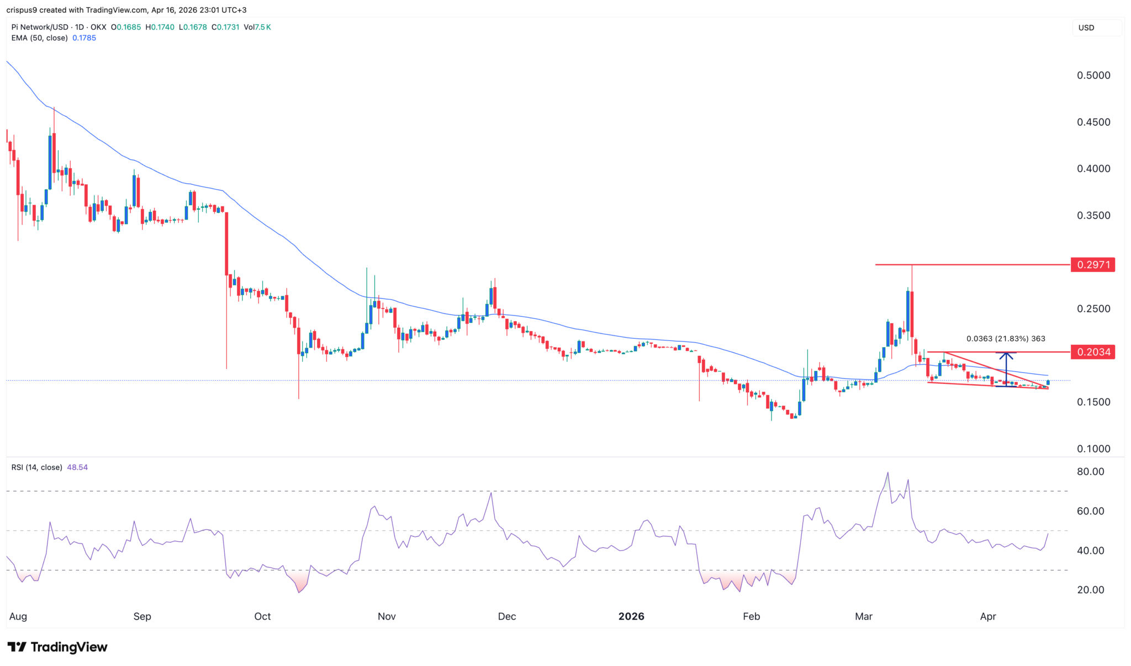Click the Mar label on the time axis
1131x666 pixels.
tap(864, 616)
